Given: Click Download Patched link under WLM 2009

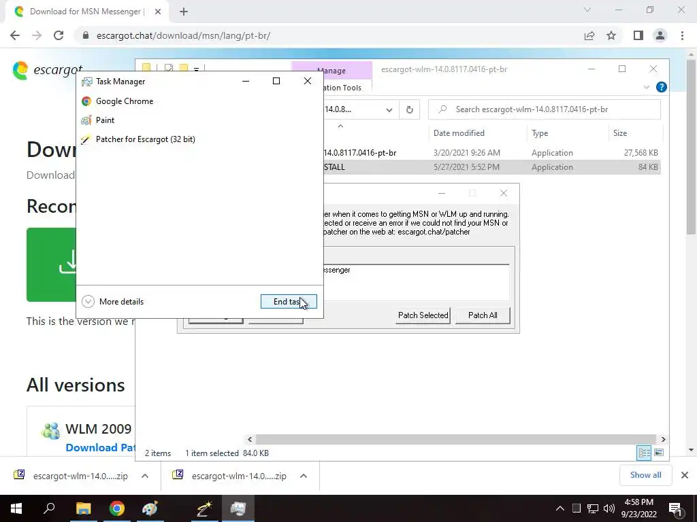Looking at the screenshot, I should click(100, 448).
